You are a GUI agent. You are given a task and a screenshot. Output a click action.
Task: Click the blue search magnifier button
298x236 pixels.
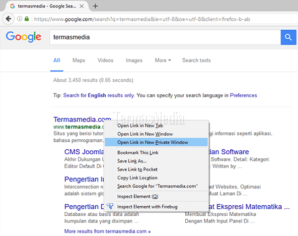(288, 37)
